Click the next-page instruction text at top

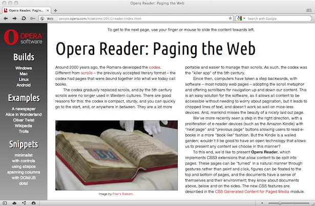tap(181, 30)
